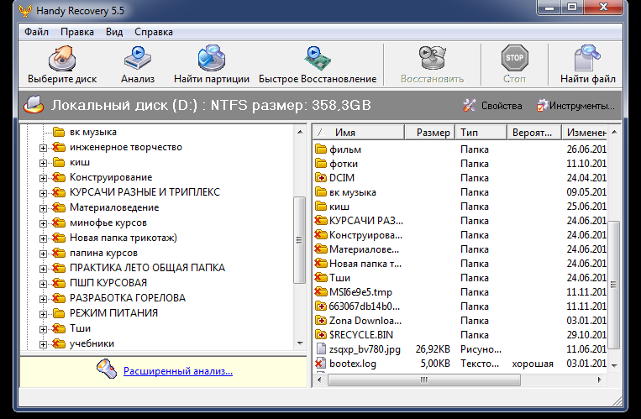This screenshot has height=419, width=641.
Task: Expand учебники tree node
Action: tap(43, 344)
